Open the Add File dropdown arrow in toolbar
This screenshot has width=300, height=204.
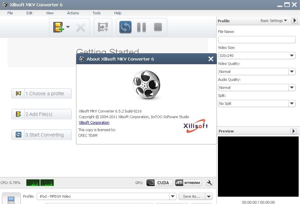[68, 27]
